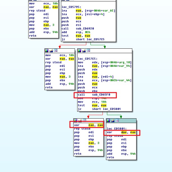Image resolution: width=172 pixels, height=172 pixels.
Task: Click the loc_CD5795: label
Action: click(x=71, y=7)
